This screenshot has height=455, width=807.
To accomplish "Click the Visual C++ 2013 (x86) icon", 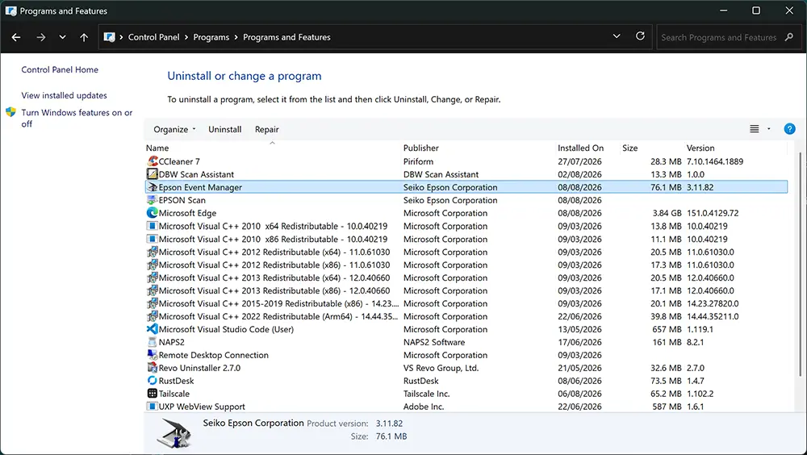I will [x=153, y=290].
